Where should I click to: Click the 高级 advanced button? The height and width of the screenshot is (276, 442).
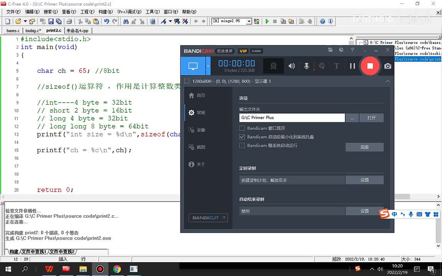364,147
